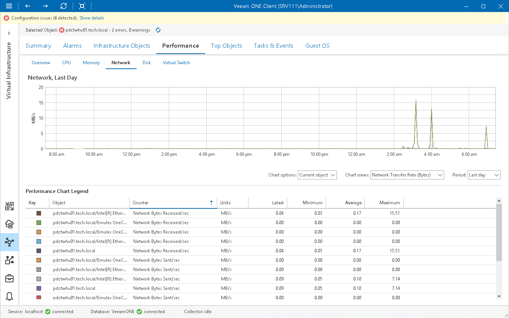Open the Chart views dropdown
Screen dimensions: 509x318
click(407, 175)
